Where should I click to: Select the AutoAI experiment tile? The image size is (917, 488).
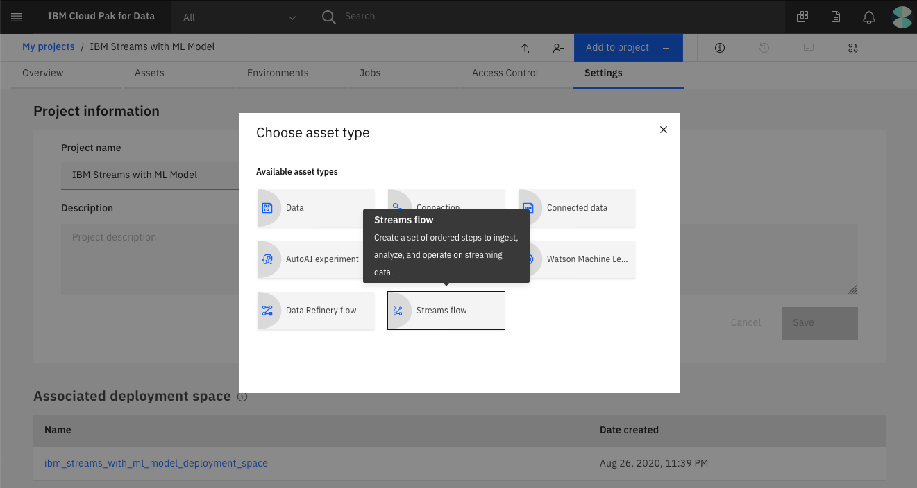(x=316, y=259)
